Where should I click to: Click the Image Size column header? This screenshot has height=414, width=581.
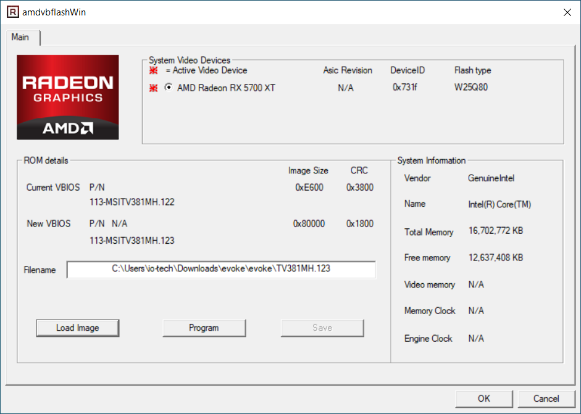click(308, 171)
